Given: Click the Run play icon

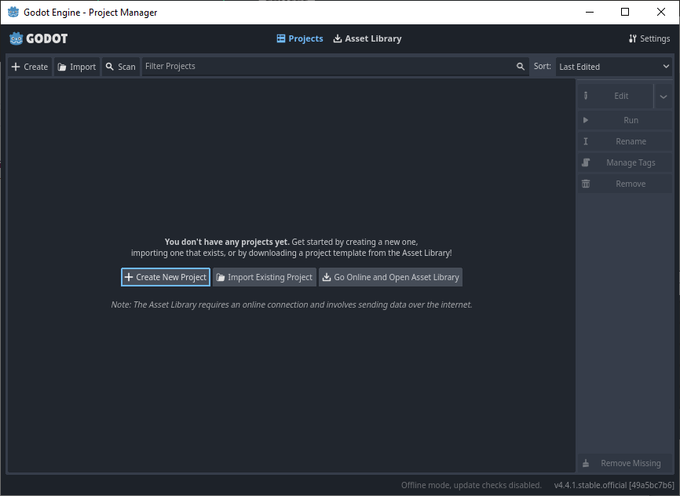Looking at the screenshot, I should (x=586, y=120).
